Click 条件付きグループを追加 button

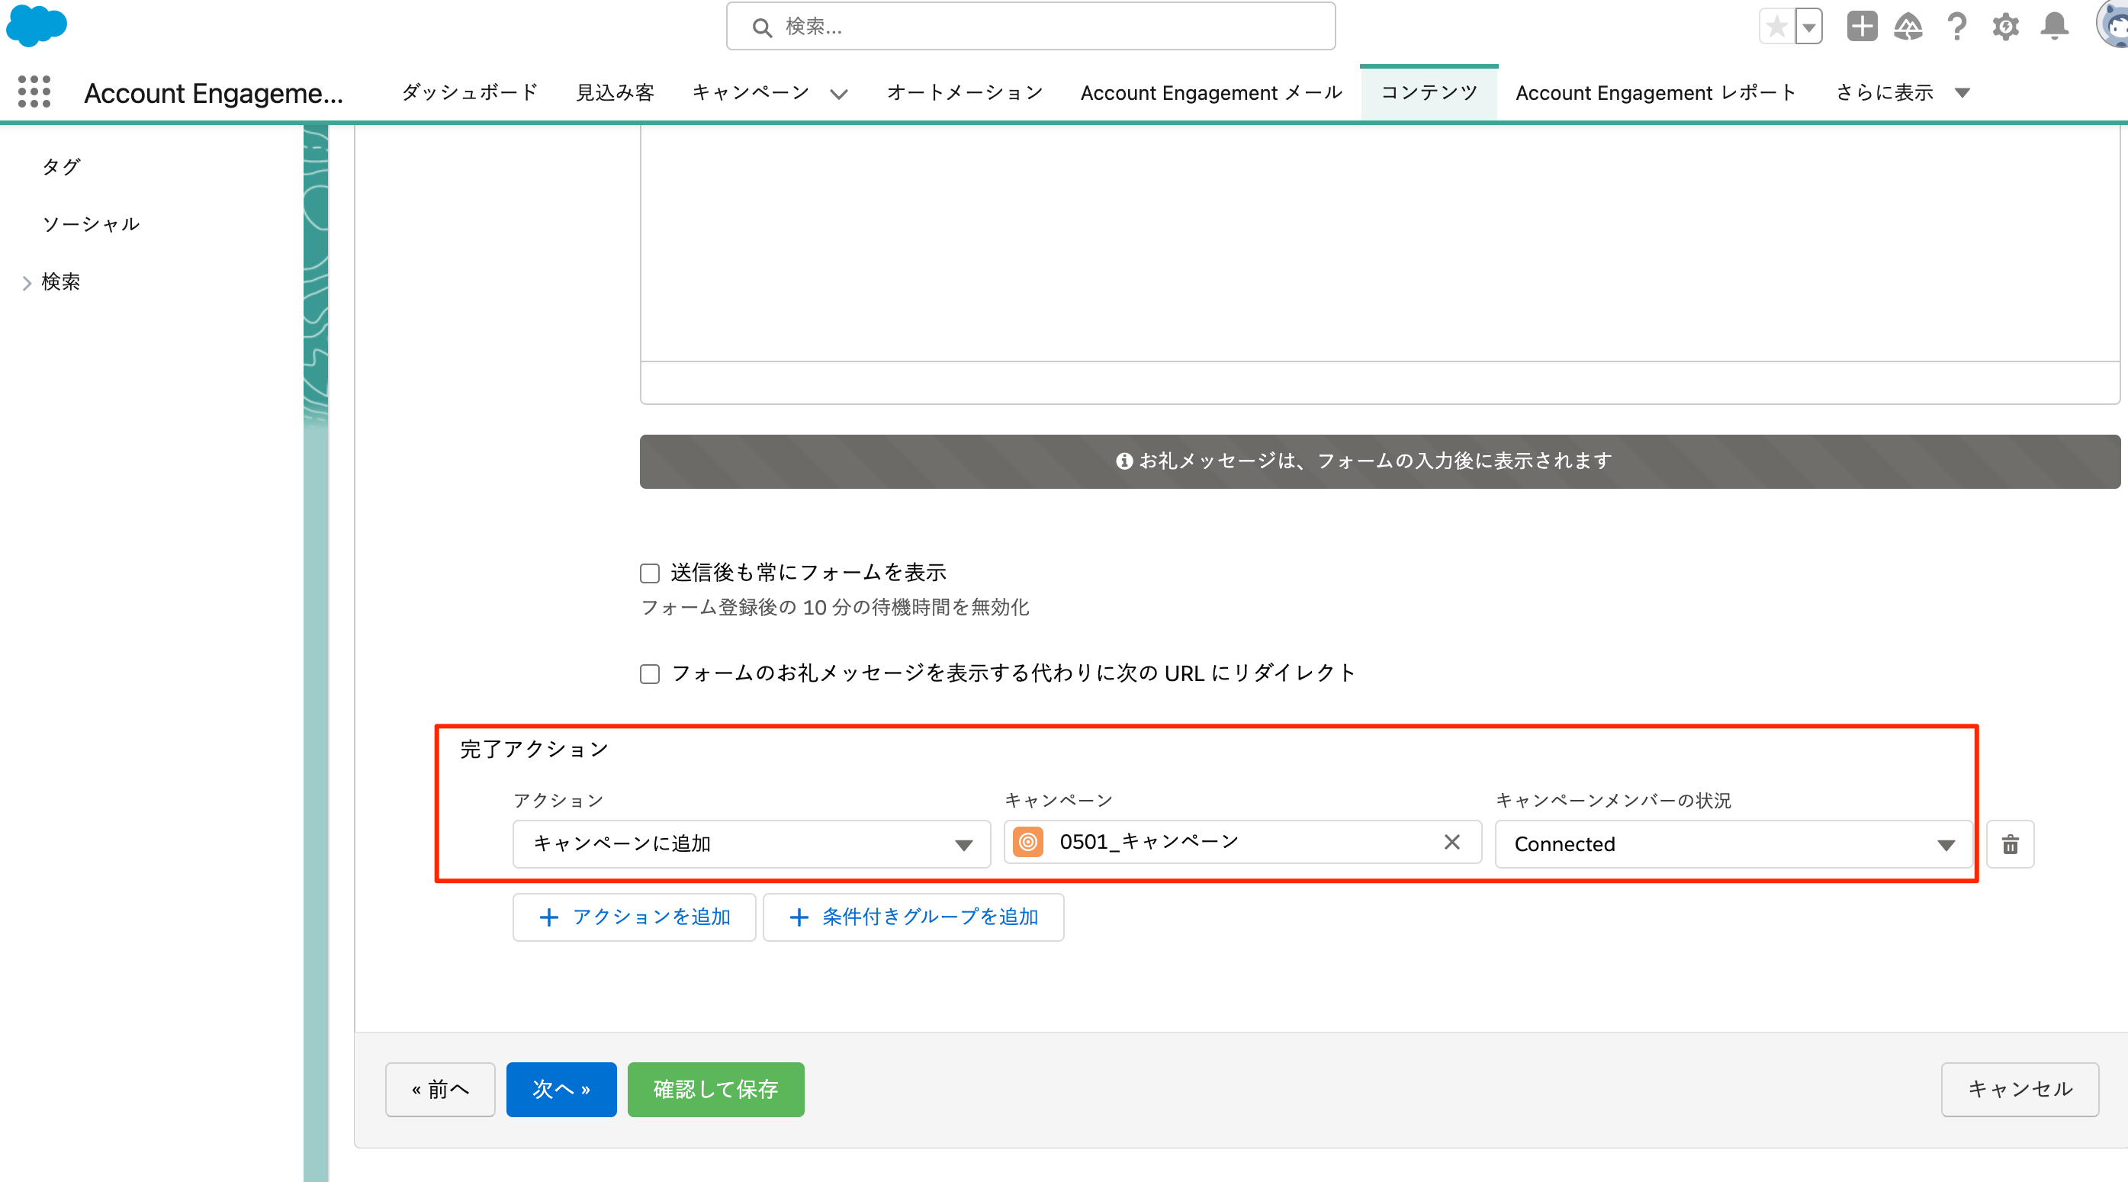pos(913,917)
